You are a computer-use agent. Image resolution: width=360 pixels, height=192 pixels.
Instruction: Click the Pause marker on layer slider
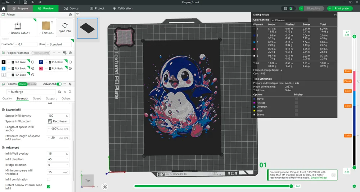348,81
